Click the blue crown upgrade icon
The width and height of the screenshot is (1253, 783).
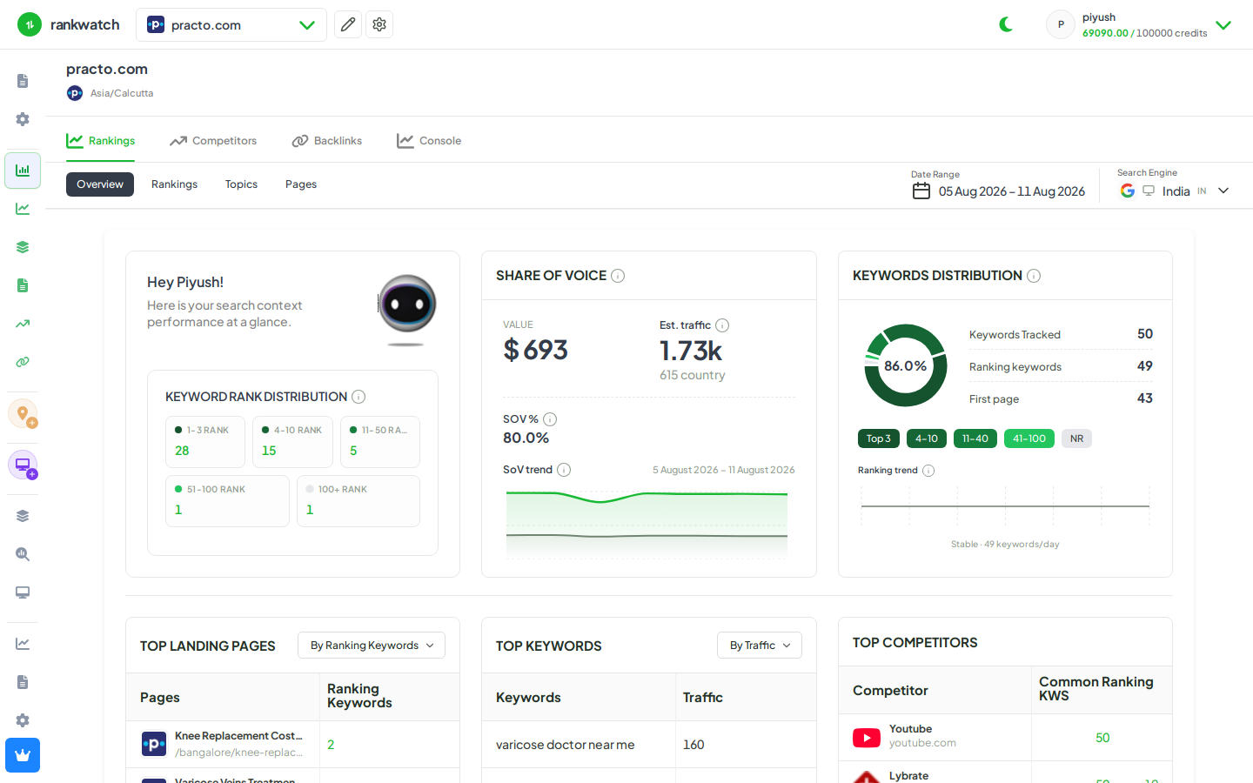click(x=23, y=755)
